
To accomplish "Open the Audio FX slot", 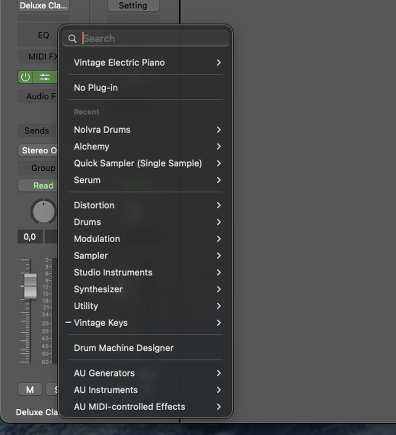I will point(38,96).
